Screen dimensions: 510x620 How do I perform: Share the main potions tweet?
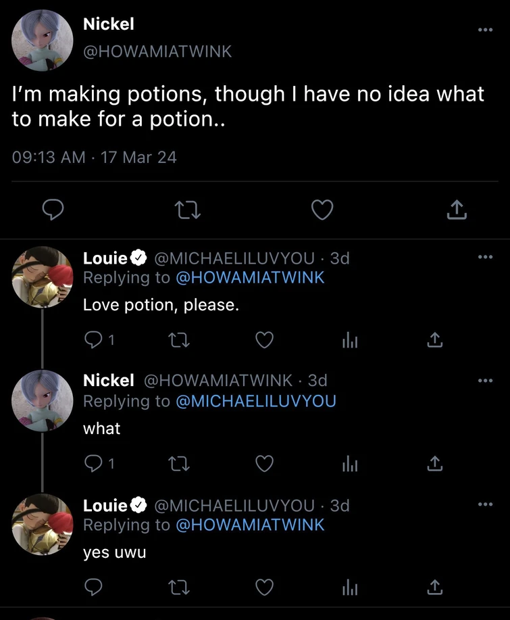457,211
